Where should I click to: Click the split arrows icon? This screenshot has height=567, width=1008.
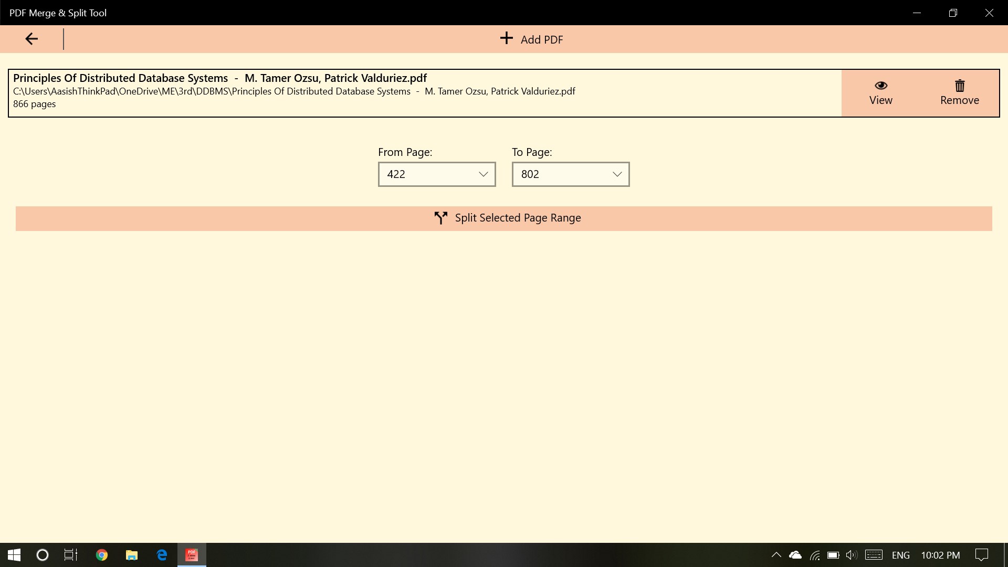click(x=440, y=218)
